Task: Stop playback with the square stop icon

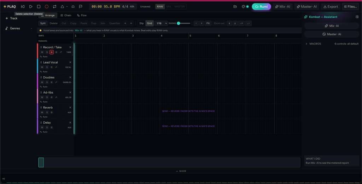Action: pos(39,7)
